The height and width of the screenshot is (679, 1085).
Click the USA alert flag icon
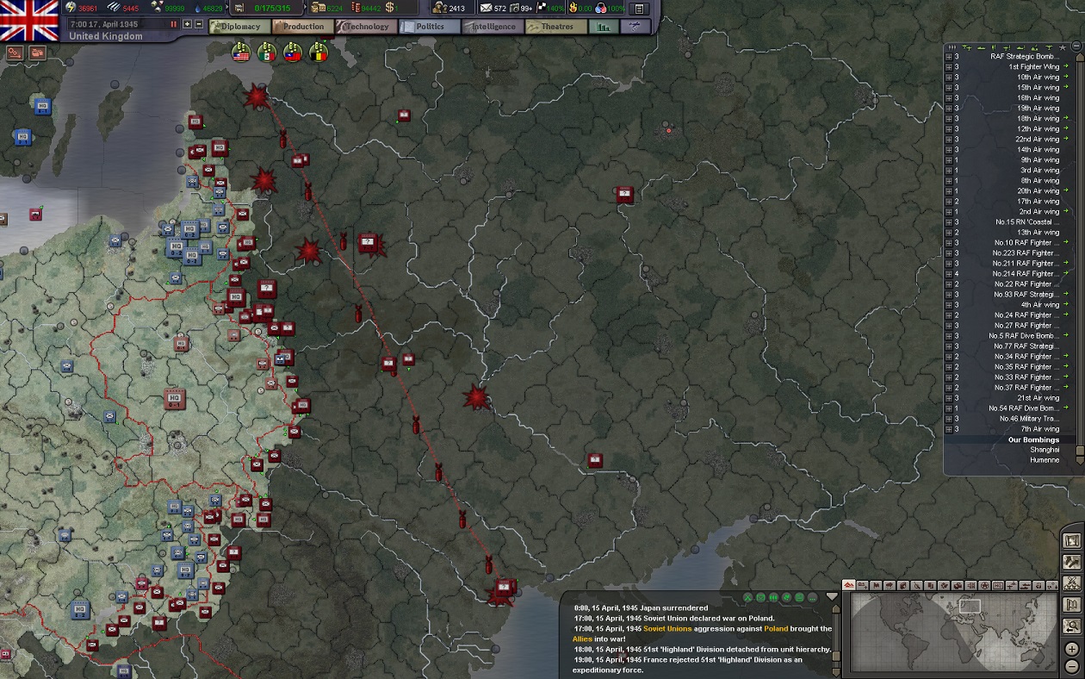tap(241, 53)
